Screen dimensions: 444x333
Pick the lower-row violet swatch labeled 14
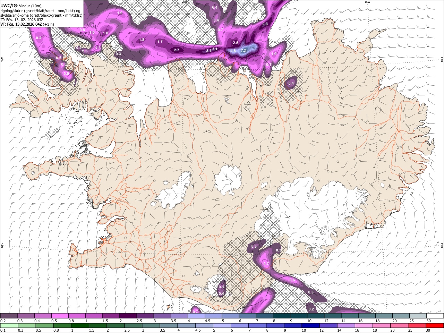(346, 325)
